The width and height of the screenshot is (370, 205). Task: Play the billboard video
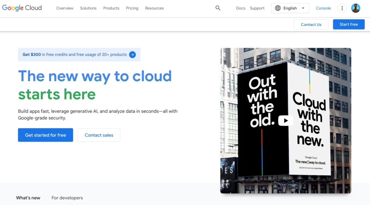(285, 121)
